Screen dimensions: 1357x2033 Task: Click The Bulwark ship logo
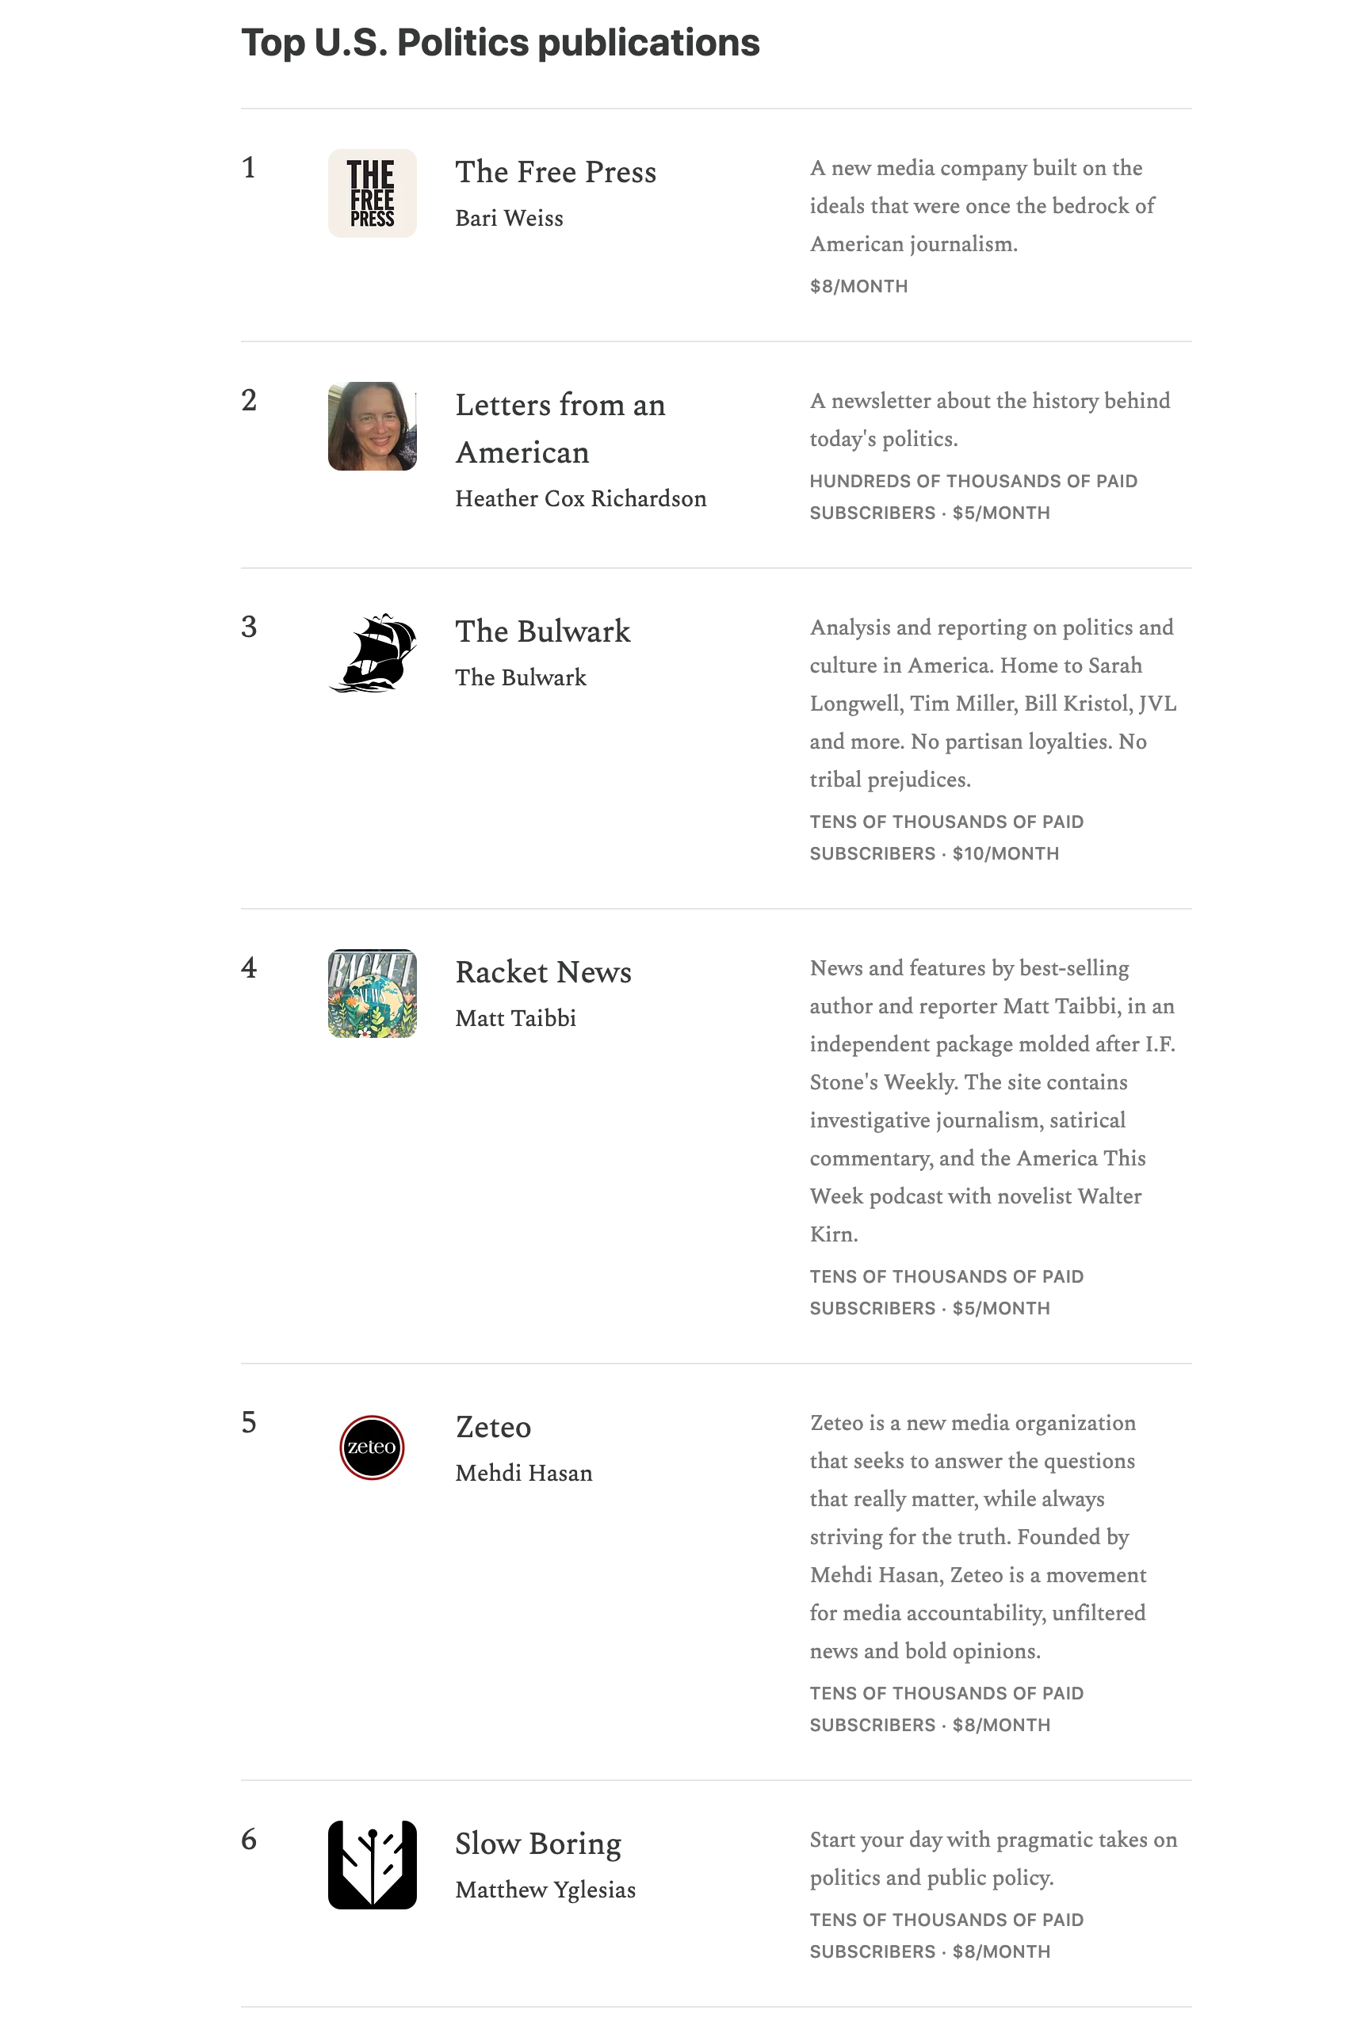(x=372, y=652)
